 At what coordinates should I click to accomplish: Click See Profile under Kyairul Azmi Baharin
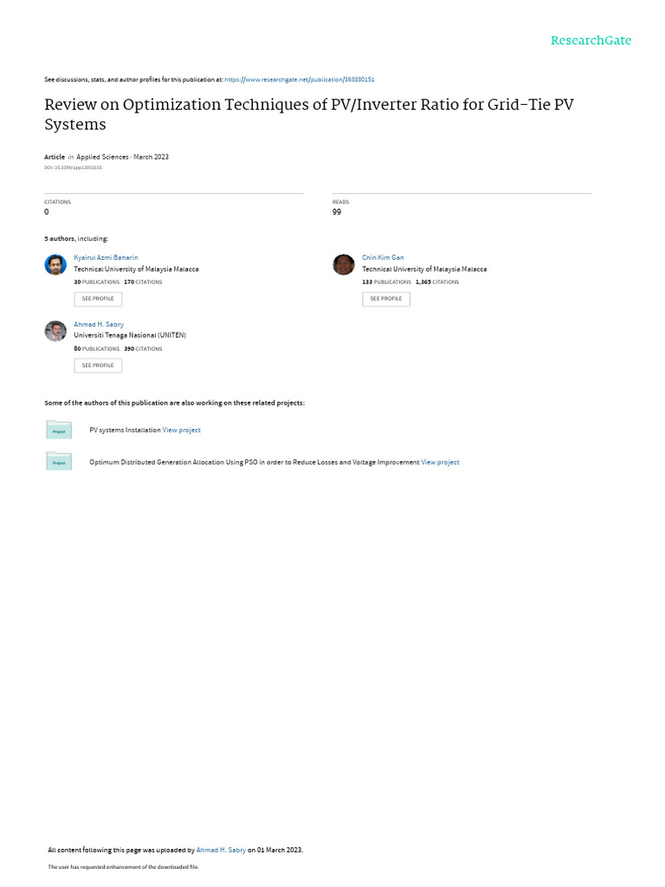tap(98, 299)
